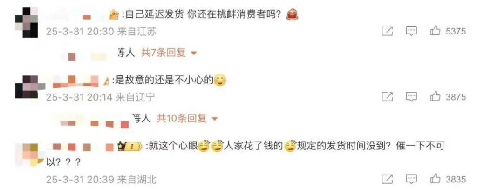
Task: Open the second commenter's avatar
Action: (x=27, y=87)
